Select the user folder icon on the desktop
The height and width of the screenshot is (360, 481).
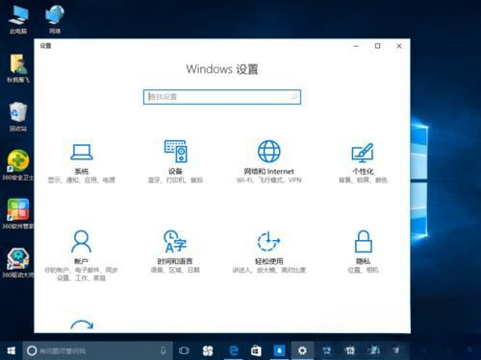pyautogui.click(x=18, y=68)
